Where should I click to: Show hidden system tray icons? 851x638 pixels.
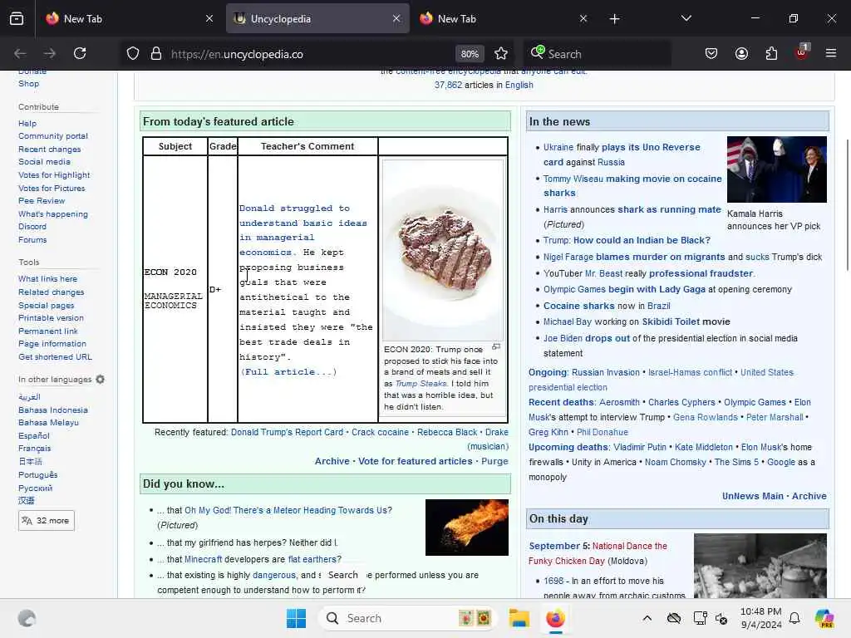point(647,618)
